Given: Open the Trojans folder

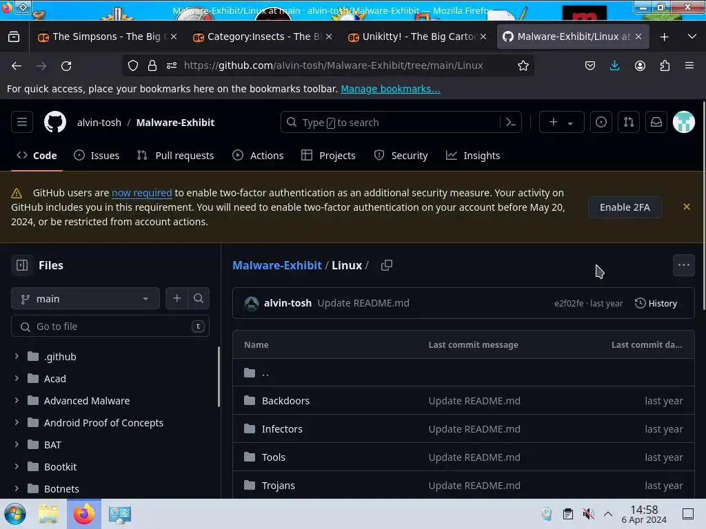Looking at the screenshot, I should 279,486.
